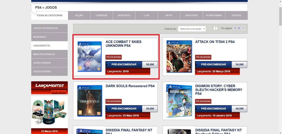
Task: Open Dark Souls Remastered cover image
Action: (90, 101)
